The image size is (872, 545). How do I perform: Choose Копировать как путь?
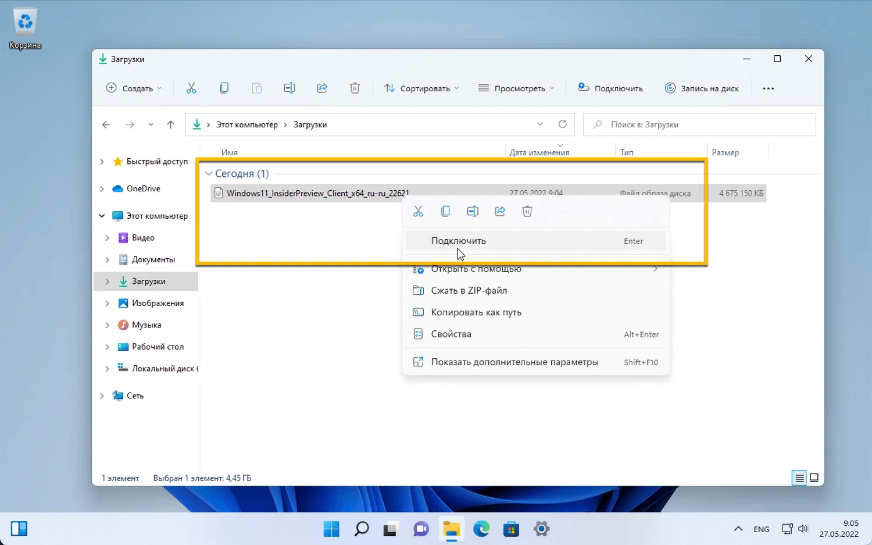pos(535,312)
